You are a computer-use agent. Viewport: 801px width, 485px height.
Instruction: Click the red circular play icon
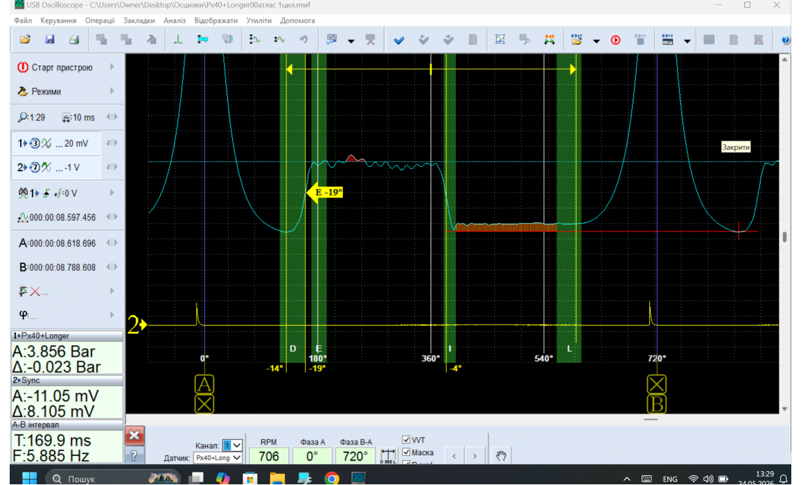coord(615,40)
